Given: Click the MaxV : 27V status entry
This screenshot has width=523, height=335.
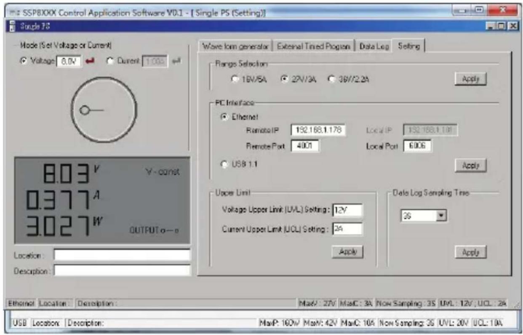Looking at the screenshot, I should pos(318,303).
